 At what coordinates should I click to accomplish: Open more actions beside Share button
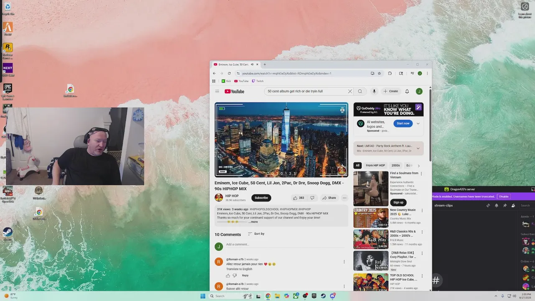[344, 198]
